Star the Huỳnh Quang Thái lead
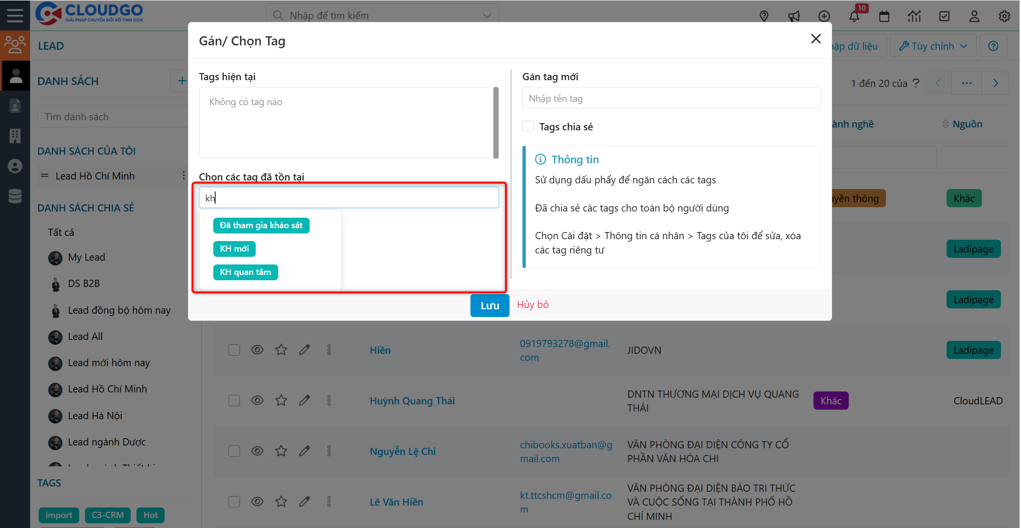This screenshot has height=528, width=1021. pos(281,401)
